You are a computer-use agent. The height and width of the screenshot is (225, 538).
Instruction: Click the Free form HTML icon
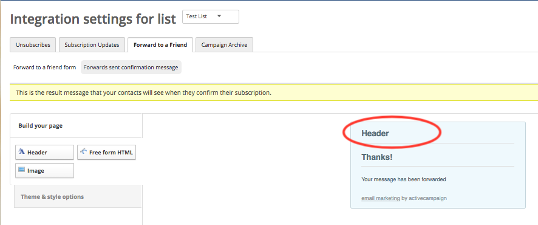83,151
